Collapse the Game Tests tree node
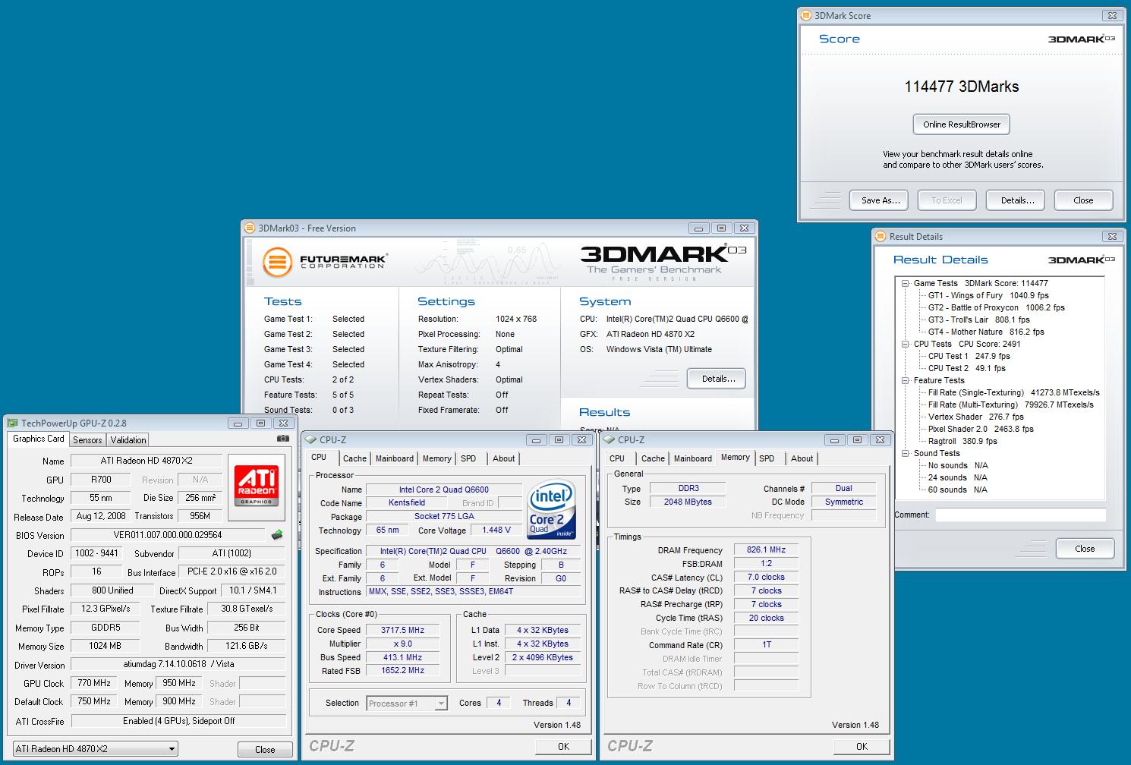Image resolution: width=1131 pixels, height=765 pixels. pos(906,283)
